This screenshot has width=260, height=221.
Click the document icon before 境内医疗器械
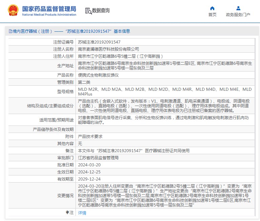pyautogui.click(x=10, y=31)
